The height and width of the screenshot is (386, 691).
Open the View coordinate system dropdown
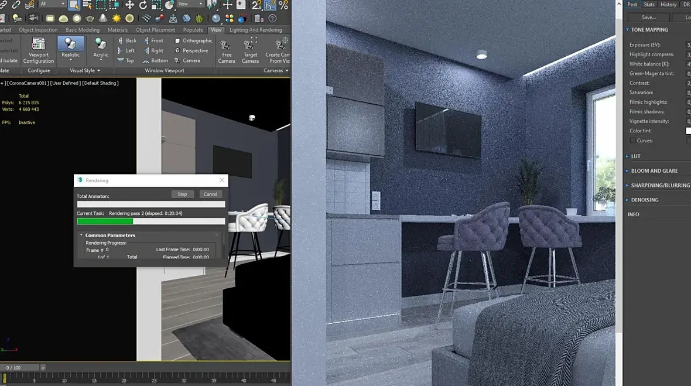[190, 4]
